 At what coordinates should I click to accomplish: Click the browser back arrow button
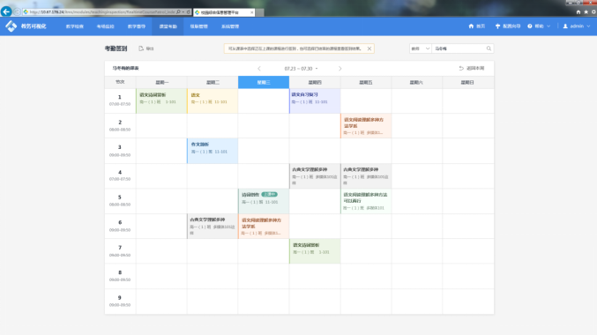coord(6,11)
